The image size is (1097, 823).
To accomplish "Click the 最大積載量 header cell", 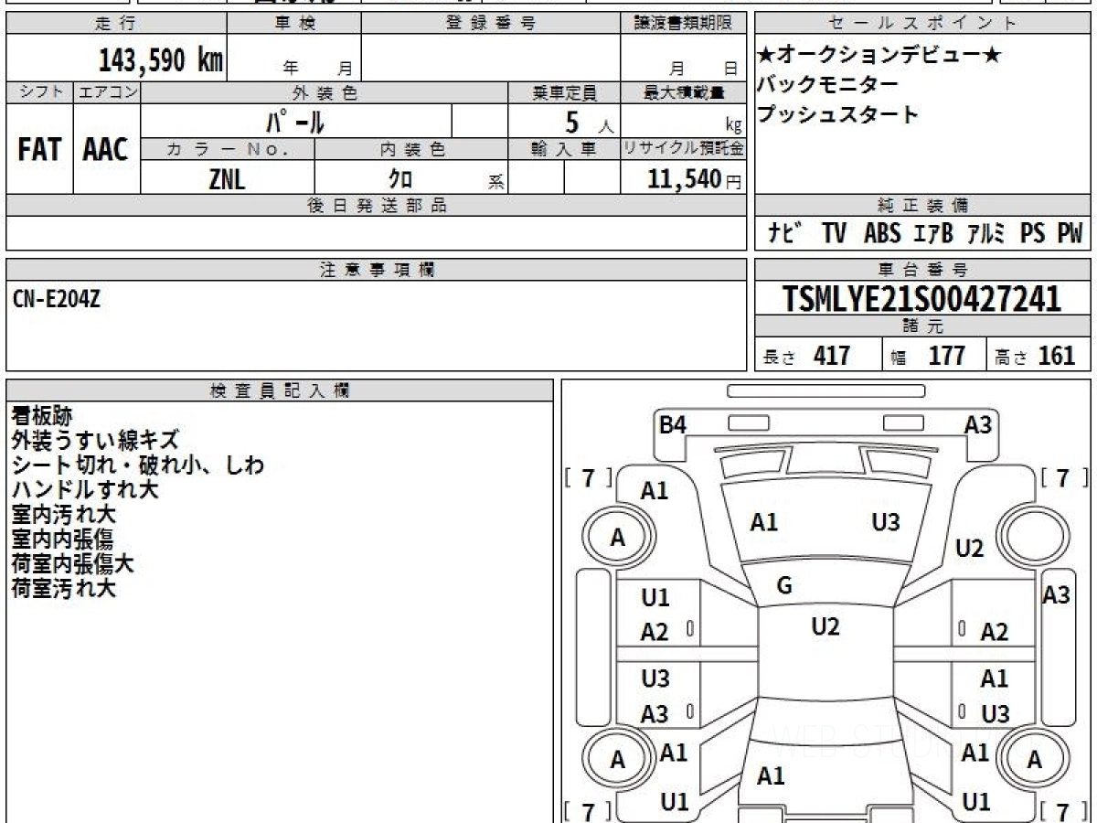I will pyautogui.click(x=684, y=92).
